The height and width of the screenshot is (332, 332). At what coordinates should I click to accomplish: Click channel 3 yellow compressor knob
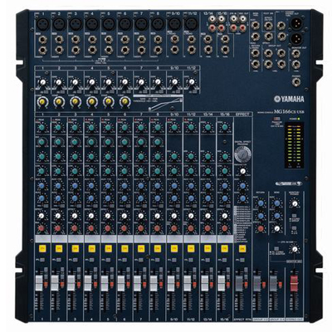pyautogui.click(x=75, y=102)
